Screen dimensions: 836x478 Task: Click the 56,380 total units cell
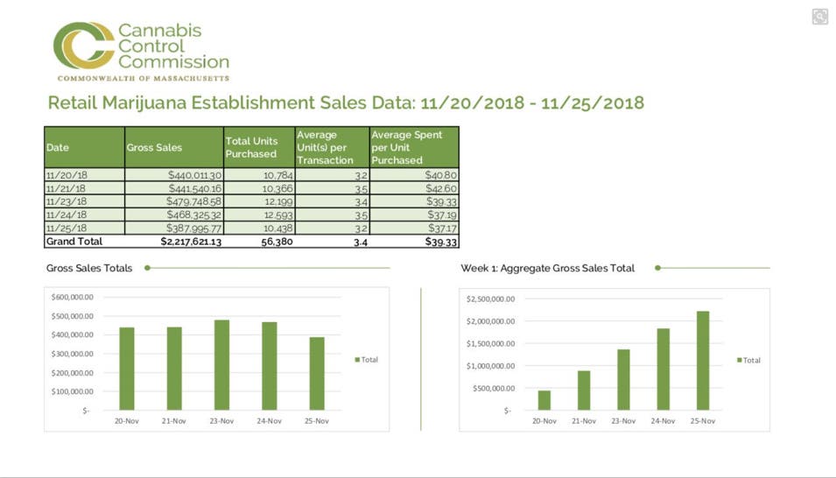point(258,242)
